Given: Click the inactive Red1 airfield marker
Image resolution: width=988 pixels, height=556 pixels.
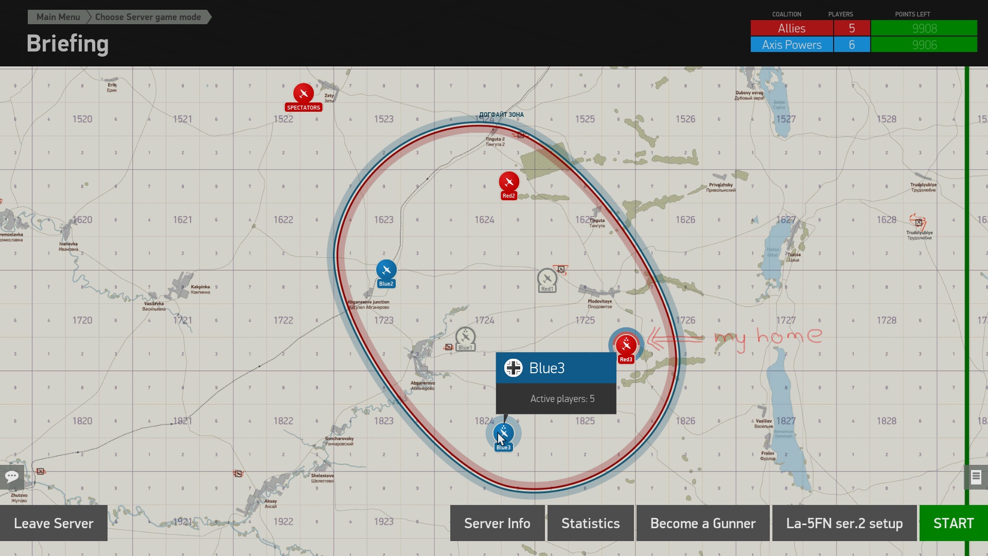Looking at the screenshot, I should [x=547, y=279].
